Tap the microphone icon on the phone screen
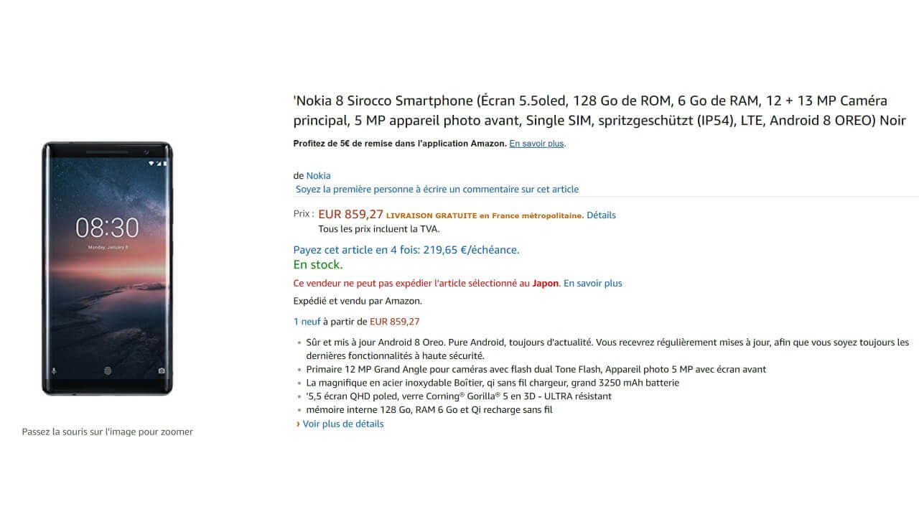Image resolution: width=919 pixels, height=517 pixels. click(54, 371)
